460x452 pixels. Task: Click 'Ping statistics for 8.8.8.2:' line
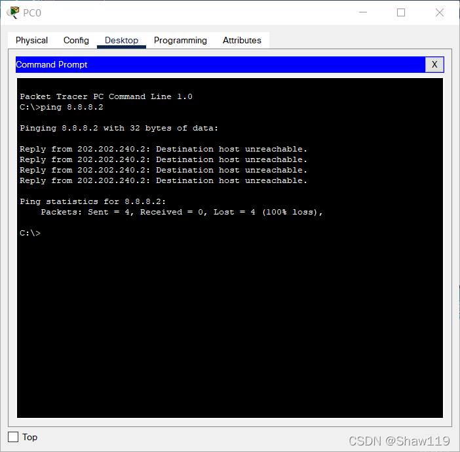click(92, 202)
